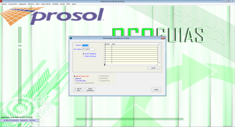Open the Darf's menu
Screen dimensions: 235x127
tap(68, 4)
